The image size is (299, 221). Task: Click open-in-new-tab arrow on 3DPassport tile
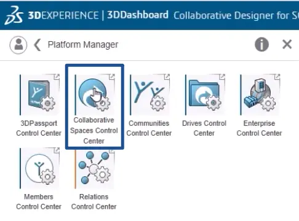click(57, 77)
